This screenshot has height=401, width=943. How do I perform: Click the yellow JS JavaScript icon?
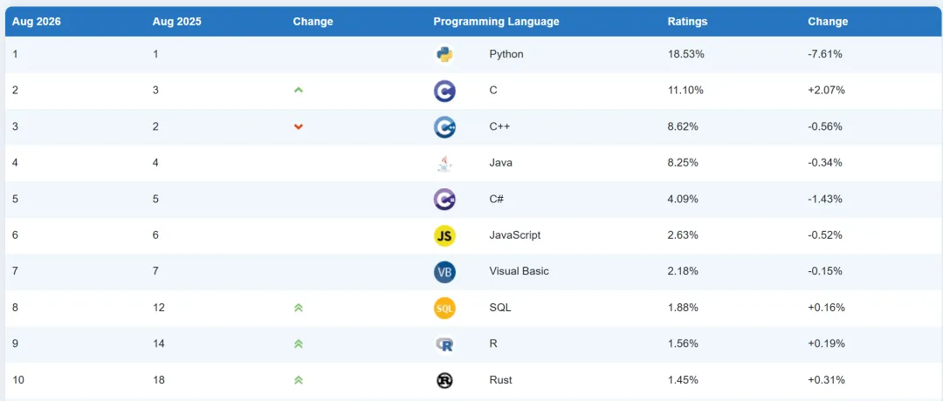point(444,236)
